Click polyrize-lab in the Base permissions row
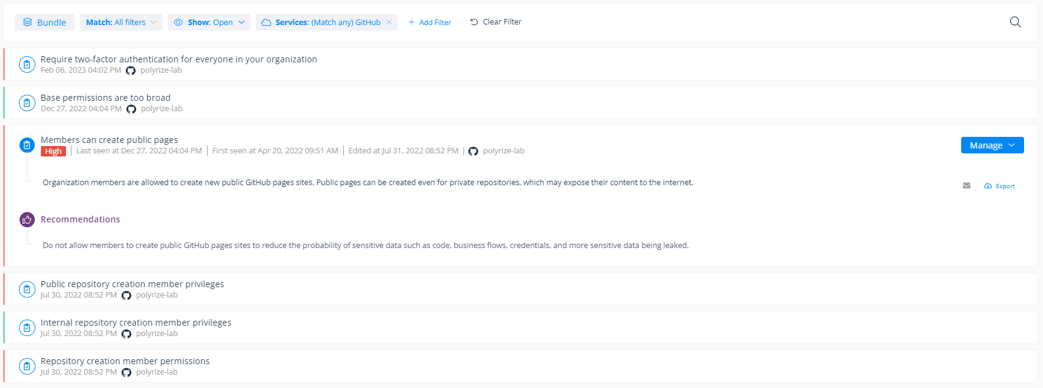This screenshot has width=1043, height=388. (x=162, y=109)
